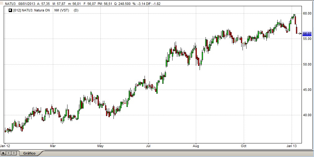314x157 pixels.
Task: Click the May date axis label
Action: tap(100, 145)
